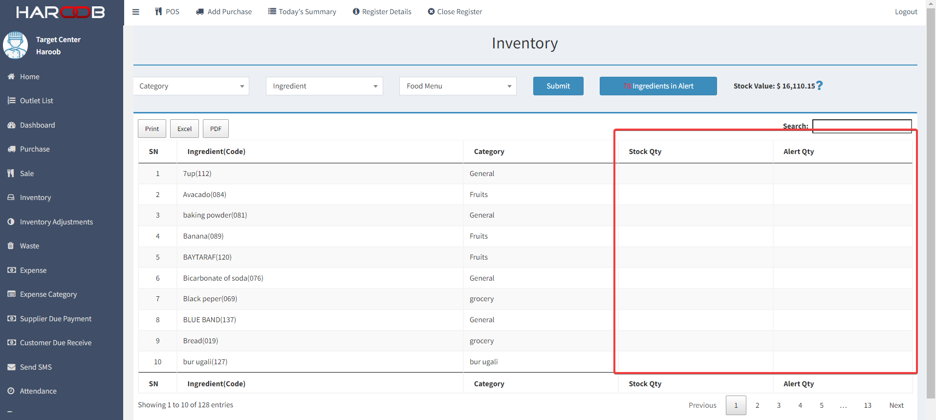Click the Submit button
The height and width of the screenshot is (420, 936).
point(558,86)
